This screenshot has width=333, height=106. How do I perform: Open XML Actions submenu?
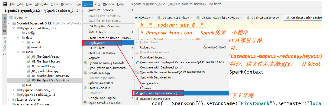tap(109, 32)
